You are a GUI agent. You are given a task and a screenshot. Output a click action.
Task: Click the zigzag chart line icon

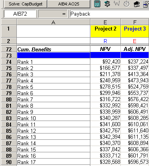[117, 4]
